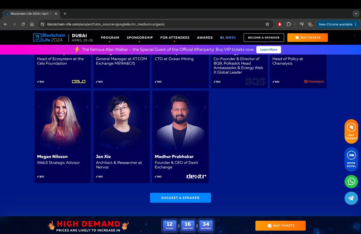Expand the tab search chevron
Image resolution: width=361 pixels, height=234 pixels.
tap(356, 13)
